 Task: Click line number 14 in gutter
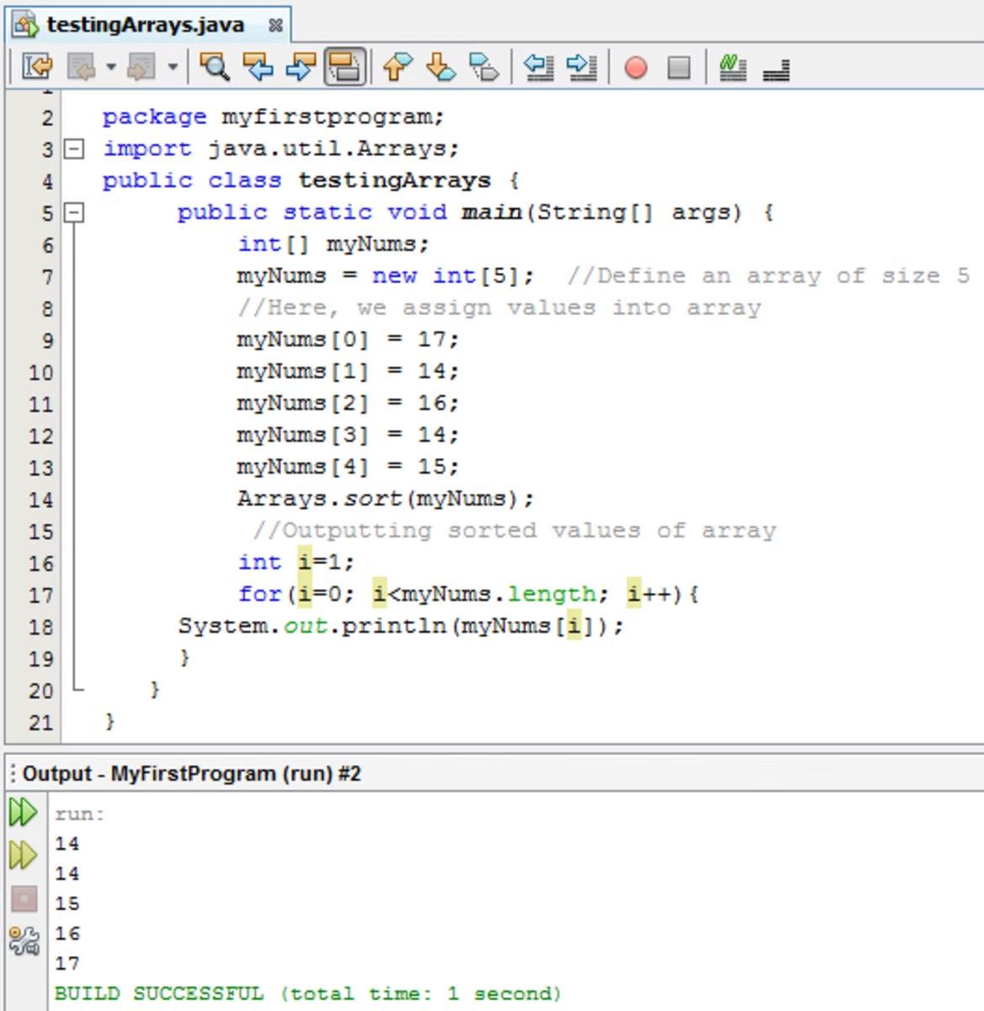coord(41,500)
